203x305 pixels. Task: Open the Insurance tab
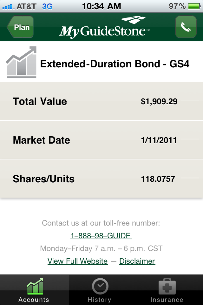167,290
